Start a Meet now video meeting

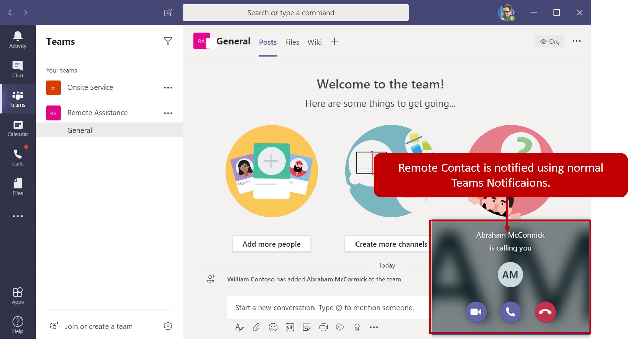[323, 327]
